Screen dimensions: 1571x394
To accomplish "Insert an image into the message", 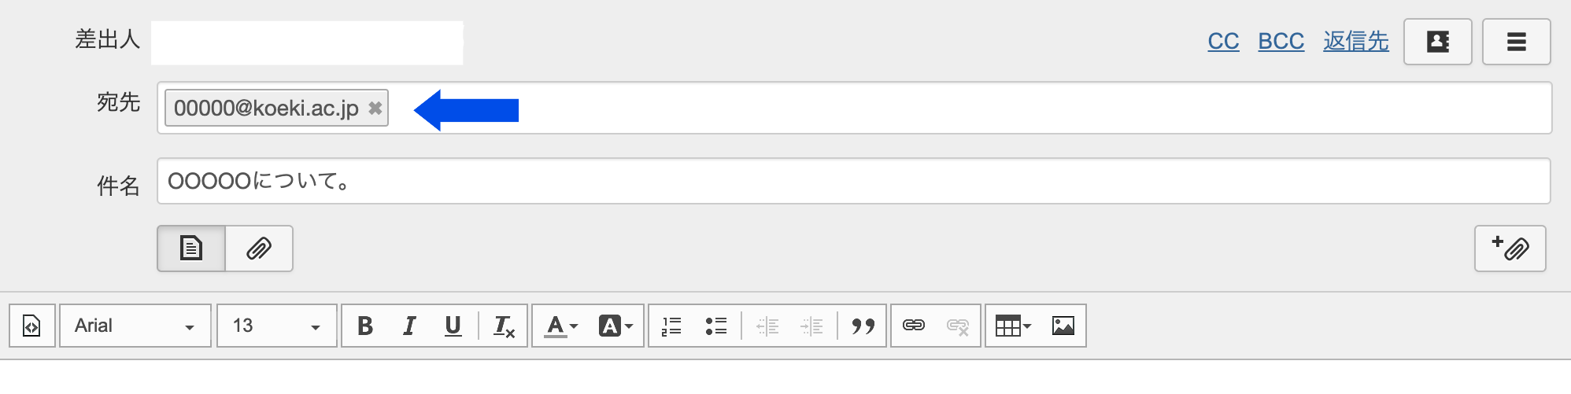I will pos(1063,326).
